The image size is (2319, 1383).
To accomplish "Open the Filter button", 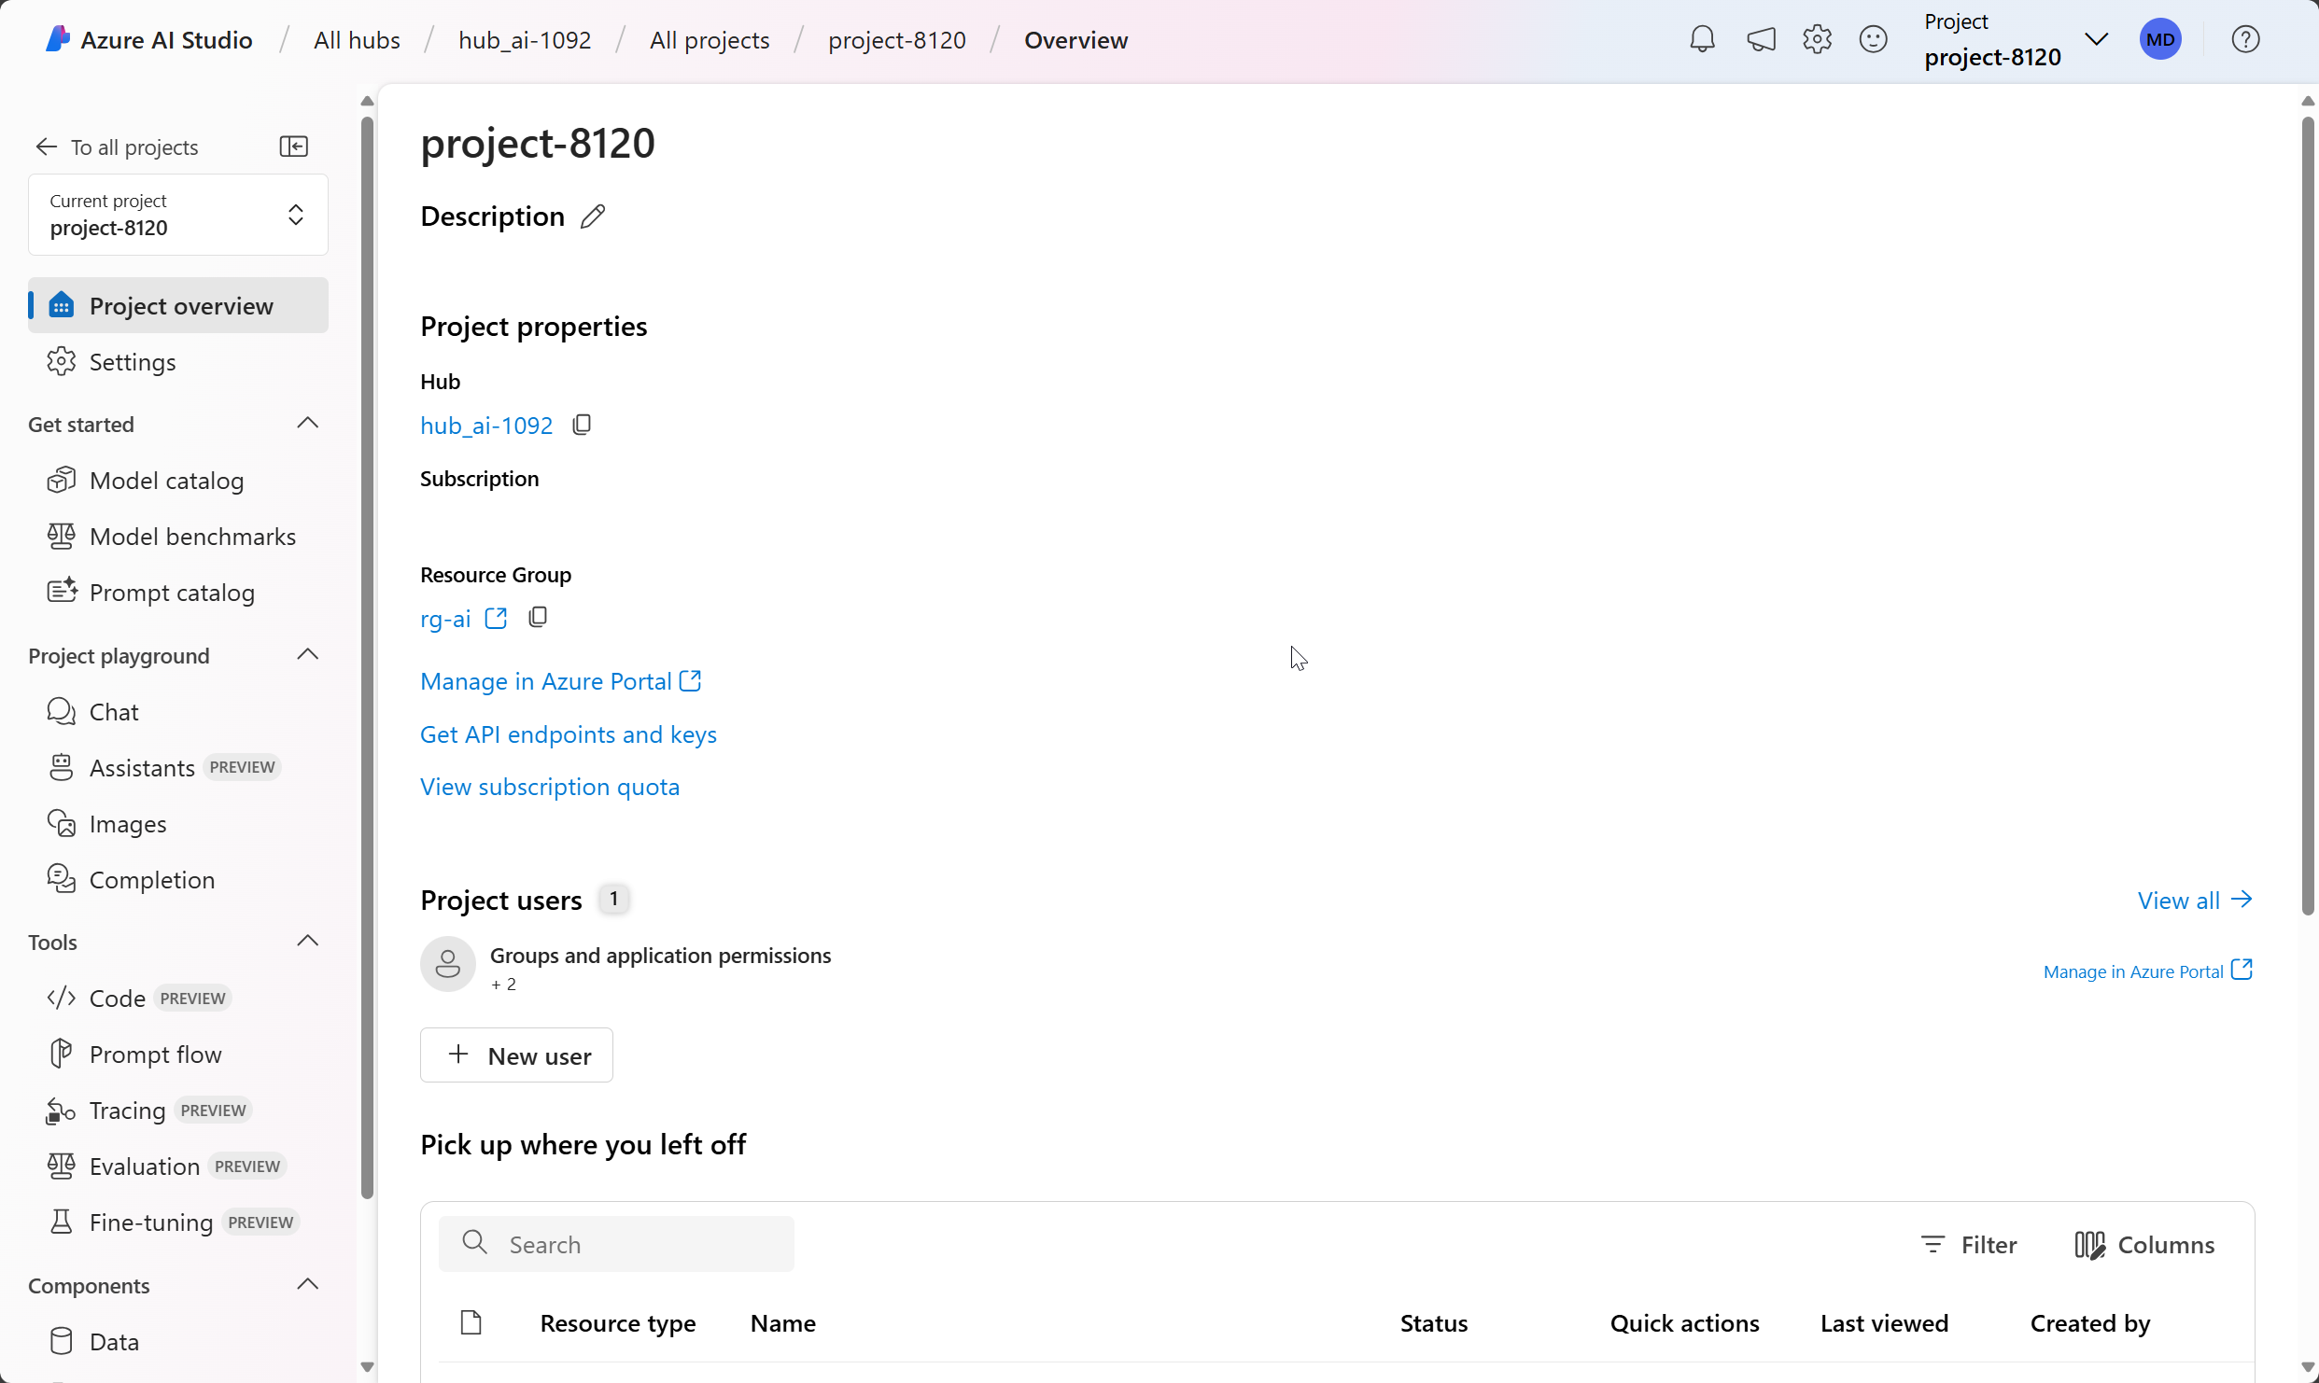I will [x=1969, y=1244].
